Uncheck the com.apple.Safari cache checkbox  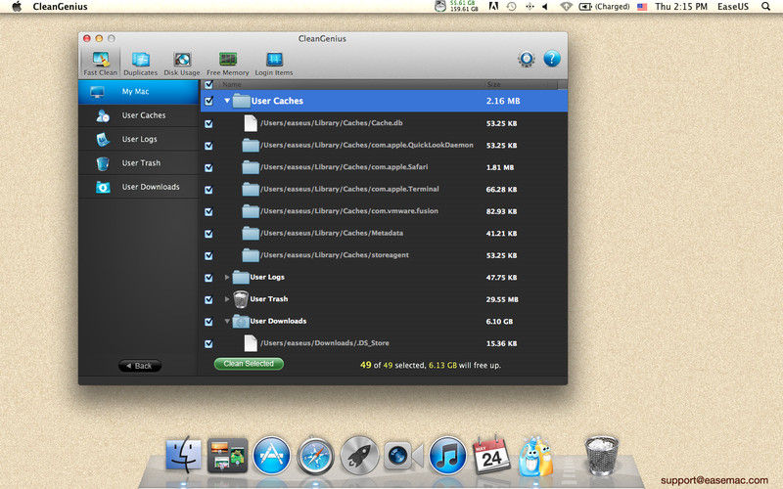(x=208, y=167)
